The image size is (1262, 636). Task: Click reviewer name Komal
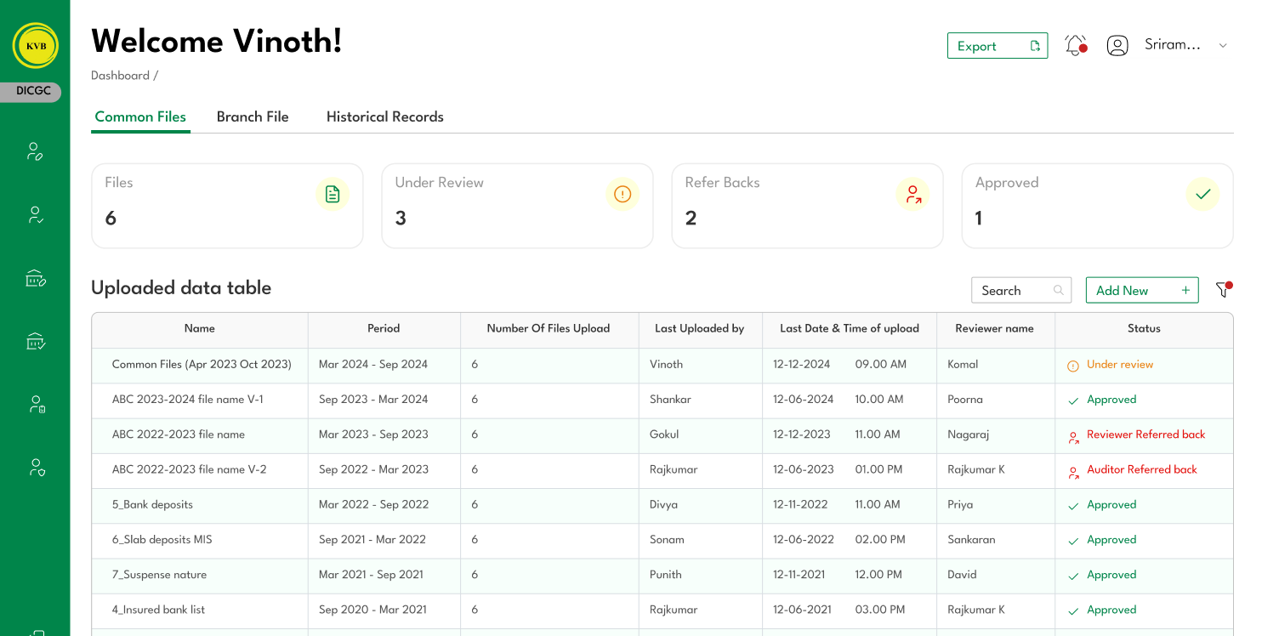pyautogui.click(x=963, y=365)
